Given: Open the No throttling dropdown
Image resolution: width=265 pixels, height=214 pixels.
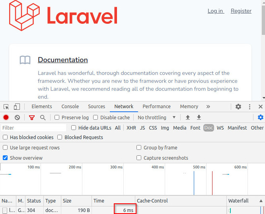Looking at the screenshot, I should 157,118.
